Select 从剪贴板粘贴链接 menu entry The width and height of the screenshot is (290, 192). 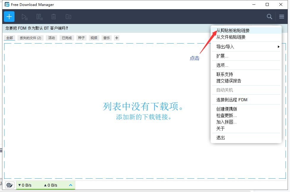click(233, 30)
